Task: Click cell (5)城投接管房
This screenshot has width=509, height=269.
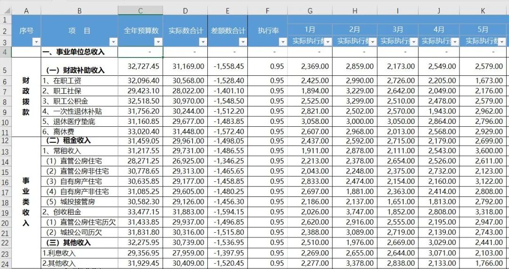Action: click(x=80, y=202)
